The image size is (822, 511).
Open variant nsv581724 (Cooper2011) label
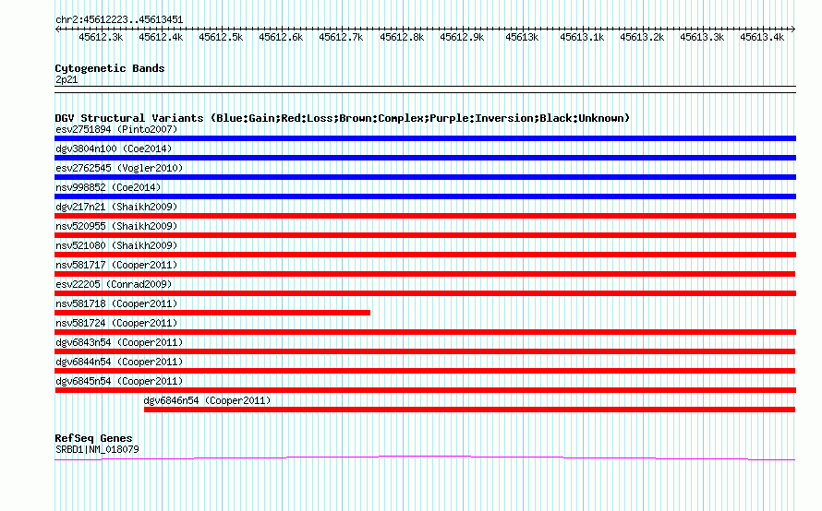[116, 323]
